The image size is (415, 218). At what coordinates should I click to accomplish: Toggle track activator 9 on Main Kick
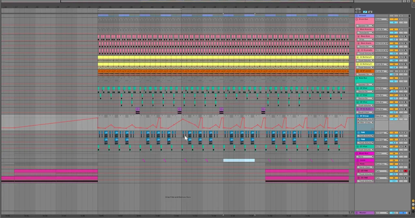[394, 36]
